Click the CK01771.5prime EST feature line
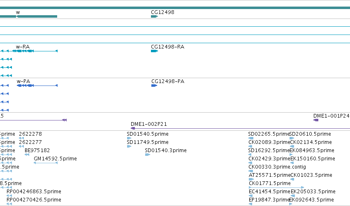This screenshot has width=350, height=206. (x=276, y=187)
